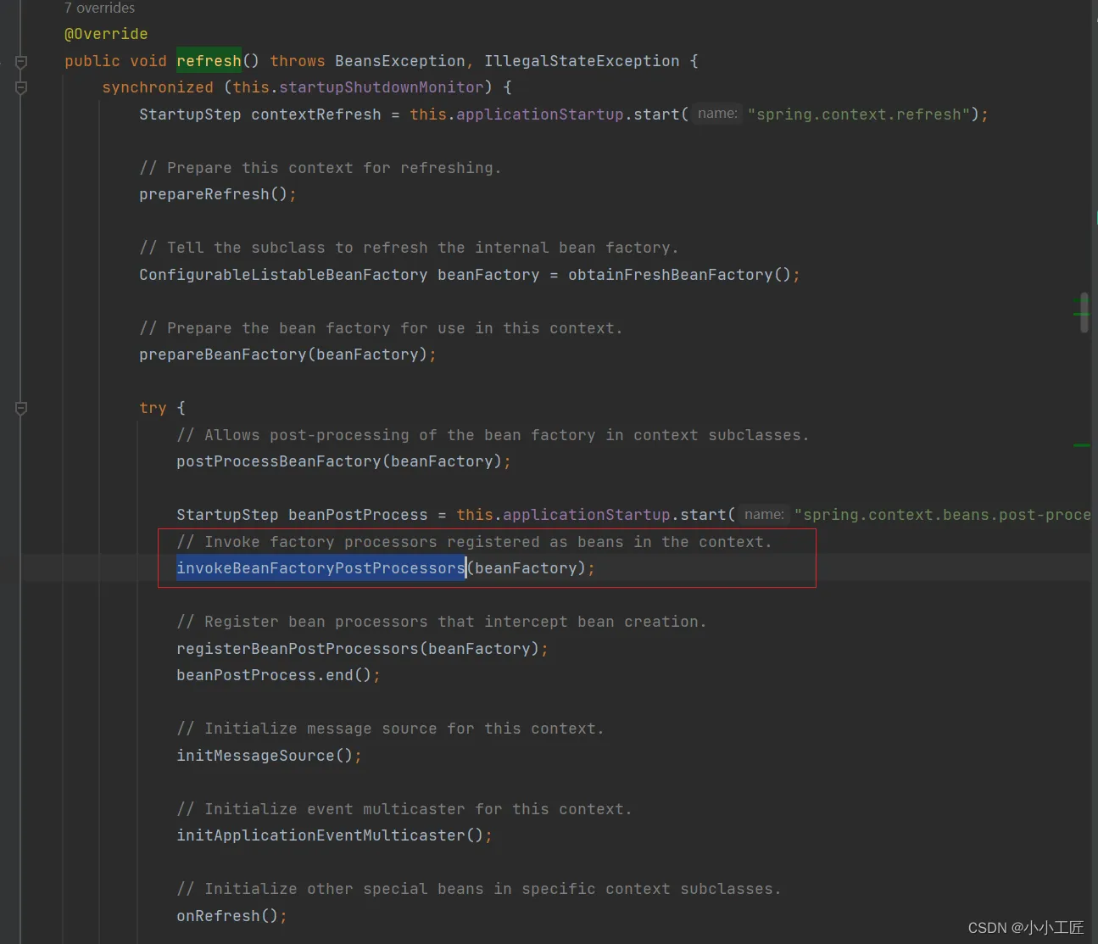Click the "spring.context.refresh" string literal
The image size is (1098, 944).
click(859, 115)
